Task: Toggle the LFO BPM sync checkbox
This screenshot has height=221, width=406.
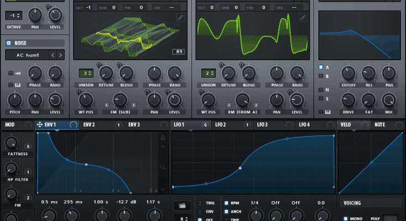Action: coord(225,203)
